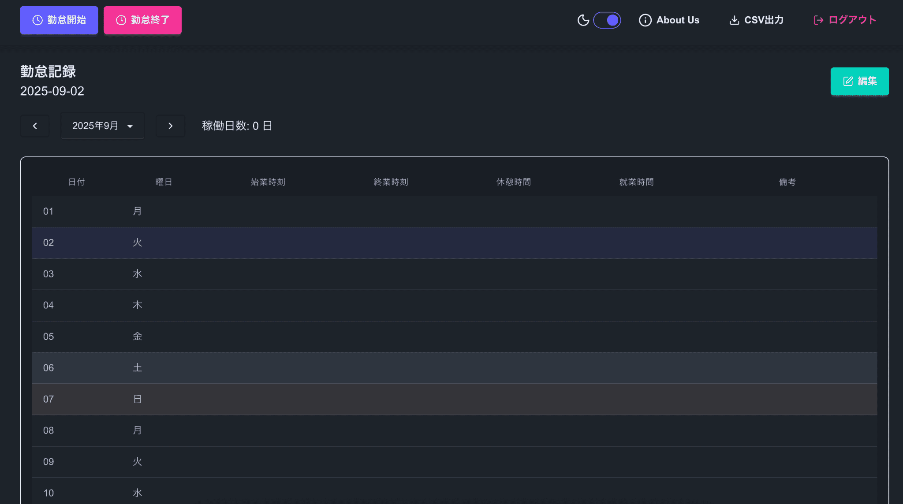Click the info icon next to About Us
This screenshot has height=504, width=903.
point(645,20)
